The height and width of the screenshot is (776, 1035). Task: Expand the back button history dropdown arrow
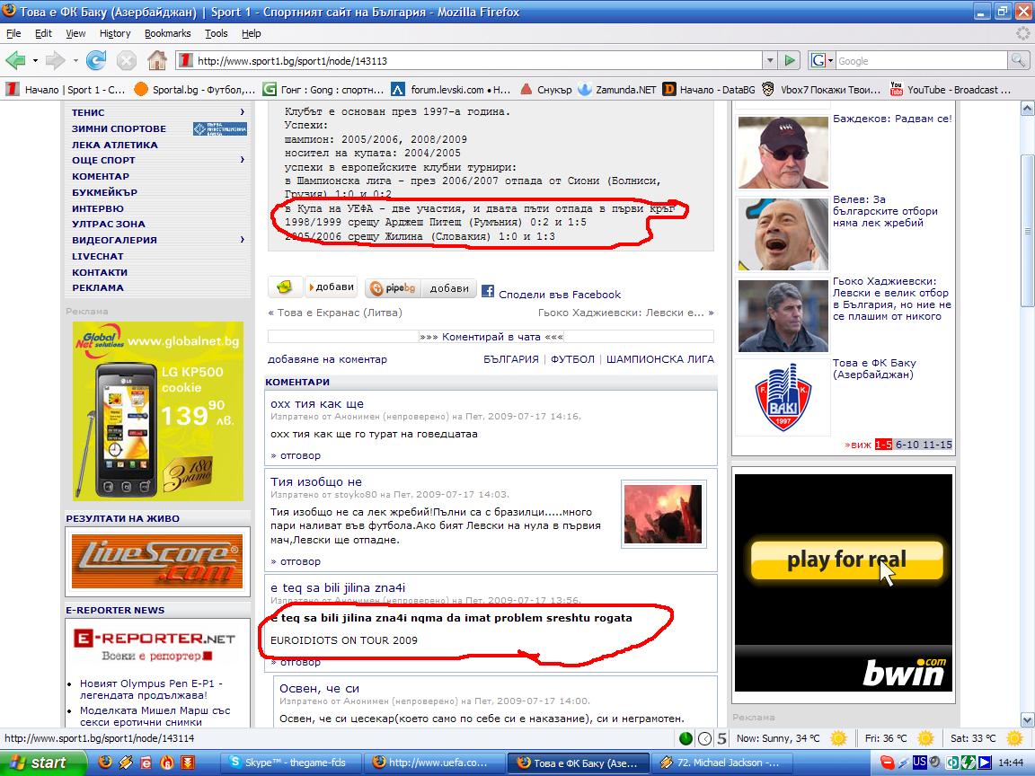pyautogui.click(x=36, y=61)
